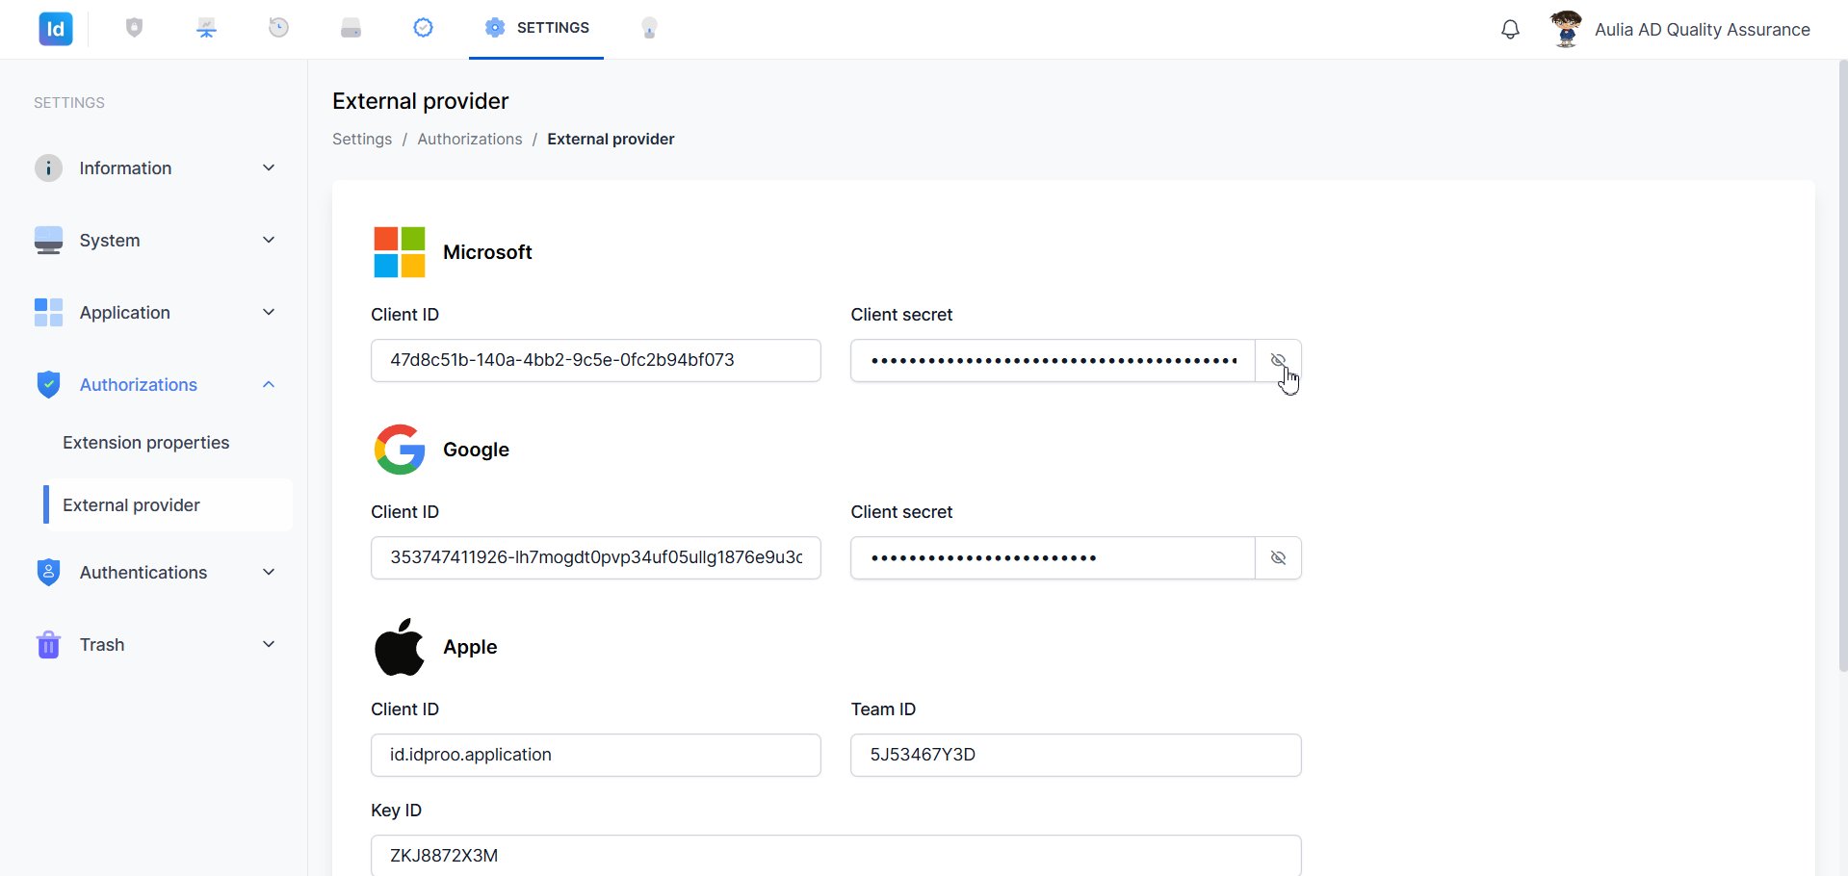Click the Microsoft provider heading
Viewport: 1848px width, 876px height.
[x=487, y=252]
